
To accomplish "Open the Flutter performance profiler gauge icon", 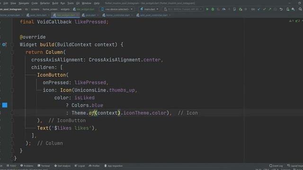I will (223, 9).
